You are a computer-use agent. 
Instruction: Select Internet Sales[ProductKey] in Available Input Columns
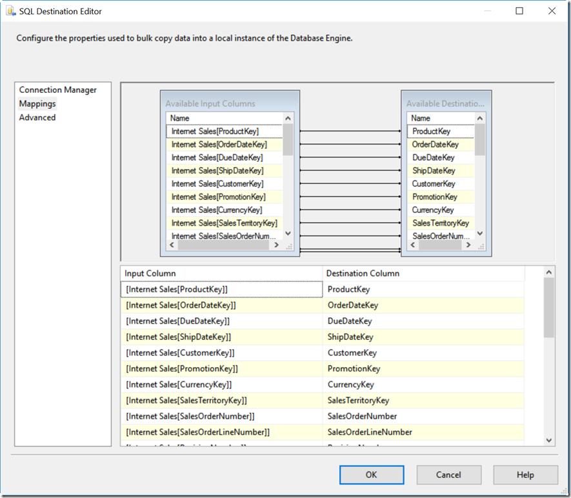pos(225,132)
